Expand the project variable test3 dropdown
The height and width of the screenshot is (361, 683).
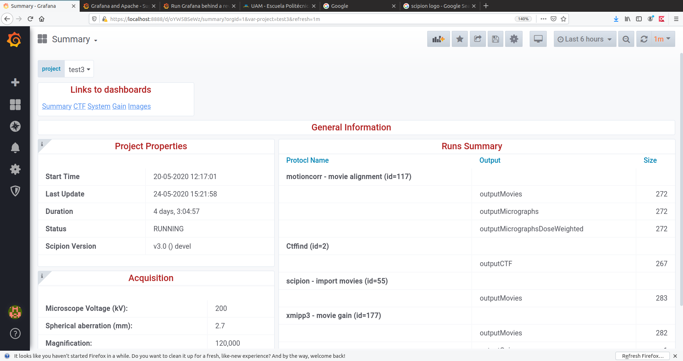(79, 69)
